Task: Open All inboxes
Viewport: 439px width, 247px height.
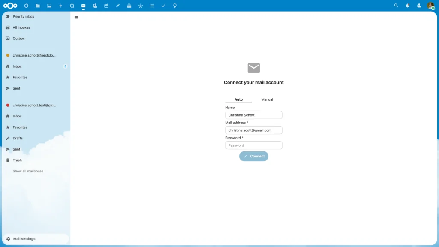Action: [36, 27]
